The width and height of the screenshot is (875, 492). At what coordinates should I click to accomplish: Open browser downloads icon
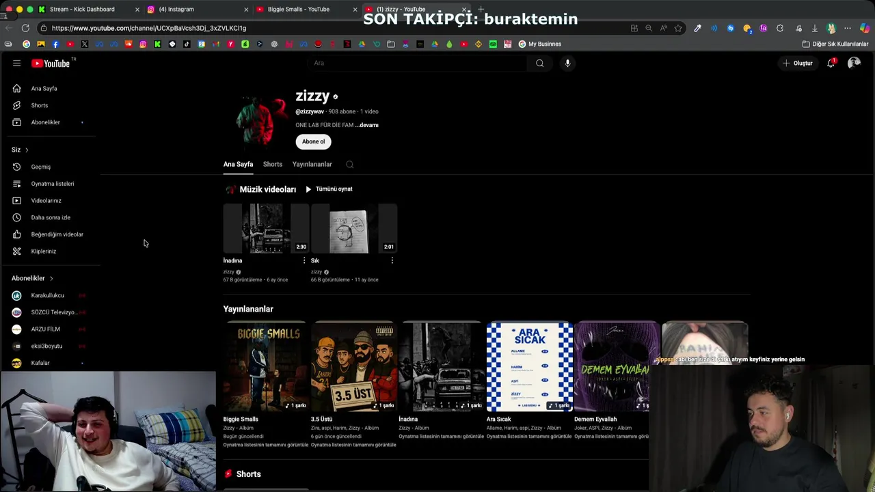click(815, 28)
